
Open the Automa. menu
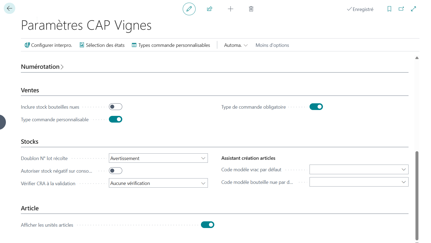pos(236,45)
